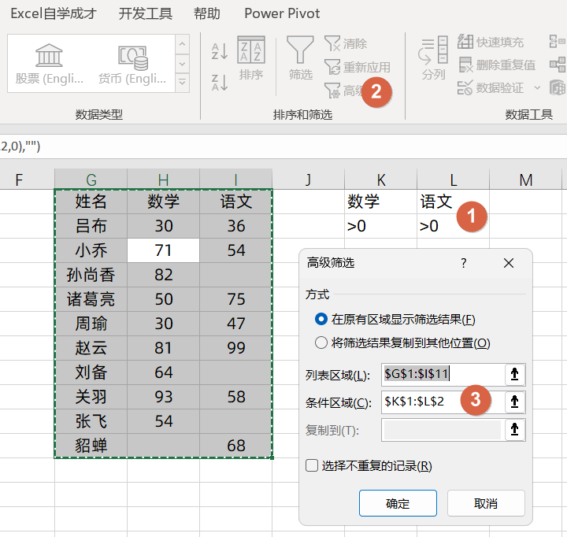
Task: Collapse criteria range selector for 条件区域
Action: click(x=514, y=402)
